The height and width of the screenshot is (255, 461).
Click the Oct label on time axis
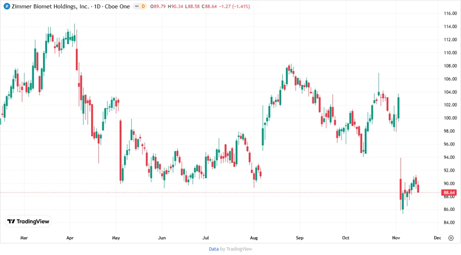[346, 238]
